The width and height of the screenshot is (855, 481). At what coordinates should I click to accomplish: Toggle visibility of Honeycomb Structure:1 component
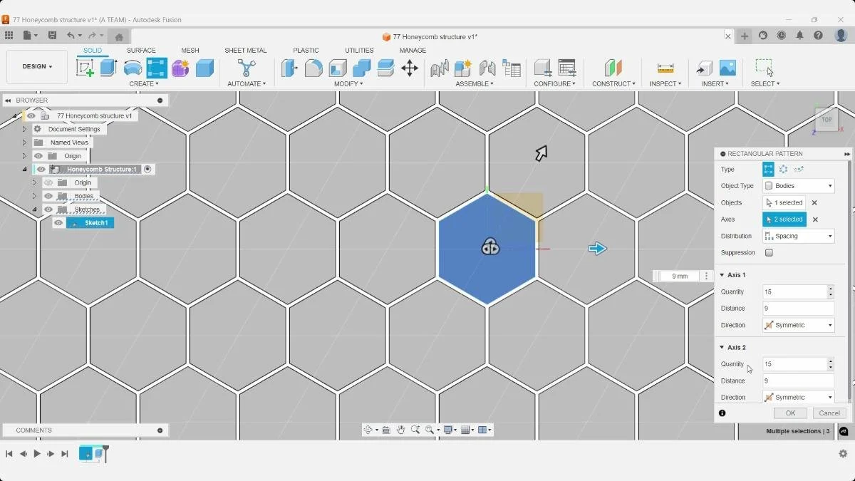click(41, 169)
